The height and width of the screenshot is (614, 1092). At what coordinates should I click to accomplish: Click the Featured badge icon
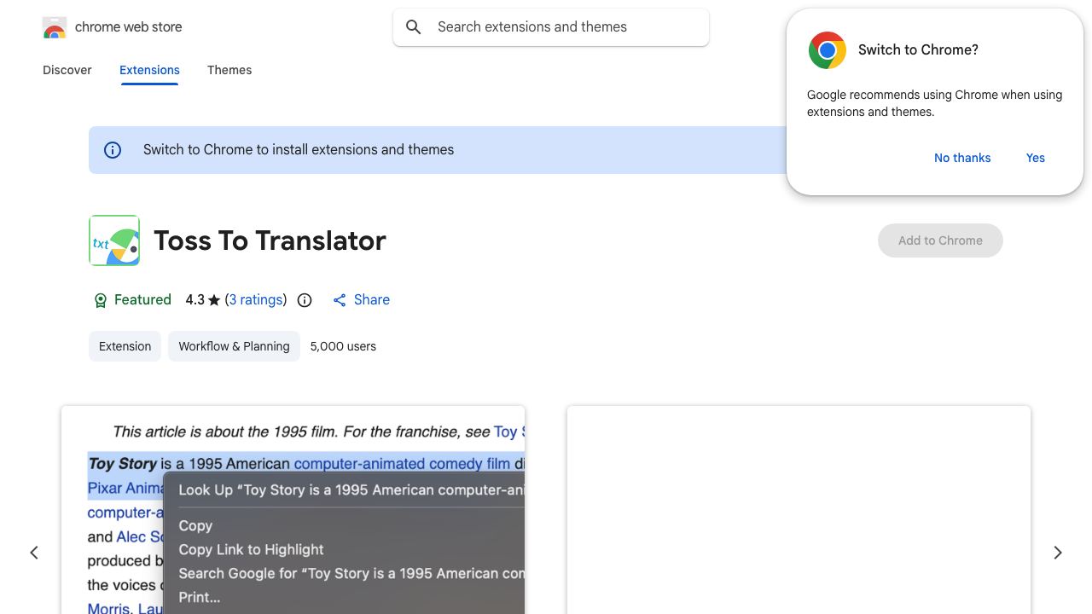pos(101,300)
